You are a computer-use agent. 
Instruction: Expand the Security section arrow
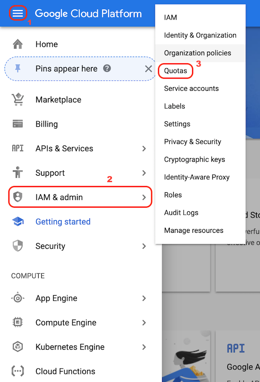point(144,246)
